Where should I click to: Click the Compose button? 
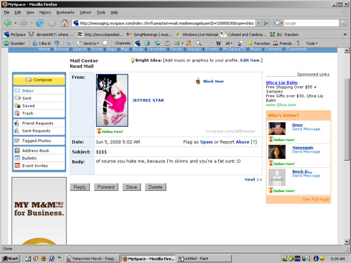pyautogui.click(x=39, y=80)
